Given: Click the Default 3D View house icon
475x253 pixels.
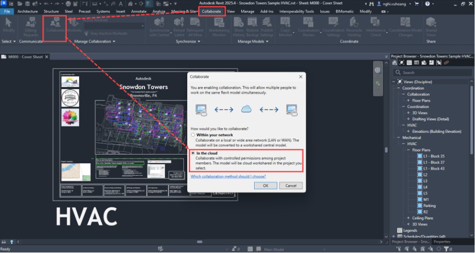Looking at the screenshot, I should point(130,4).
